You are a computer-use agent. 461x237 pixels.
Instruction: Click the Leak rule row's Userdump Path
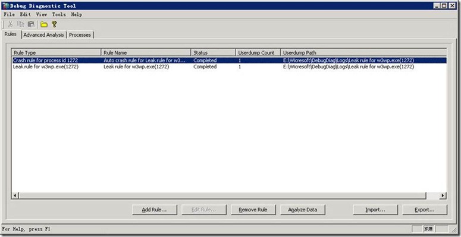tap(349, 67)
